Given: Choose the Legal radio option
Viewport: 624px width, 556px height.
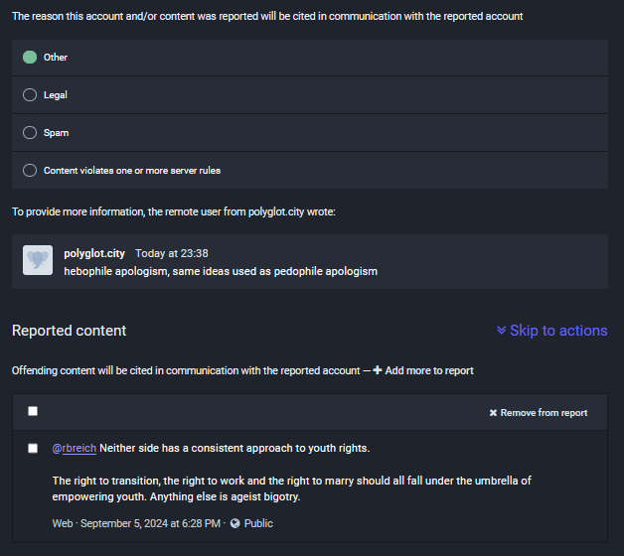Looking at the screenshot, I should (x=30, y=95).
